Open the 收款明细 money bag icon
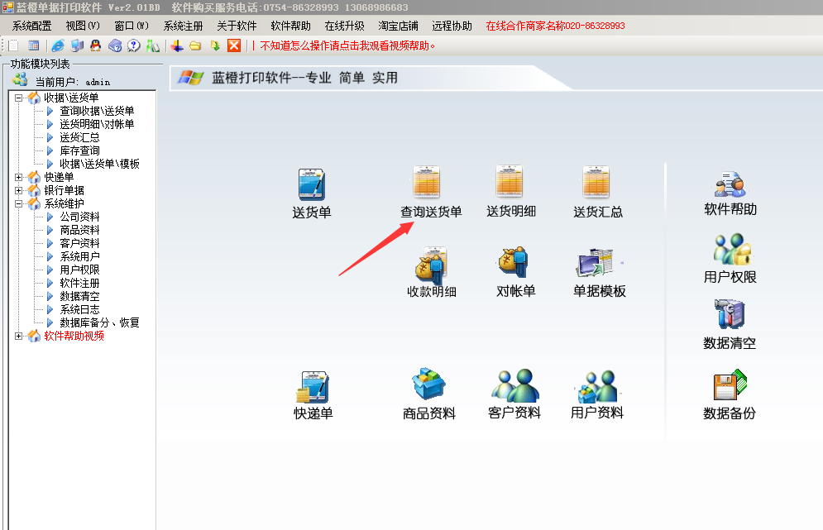 [431, 264]
